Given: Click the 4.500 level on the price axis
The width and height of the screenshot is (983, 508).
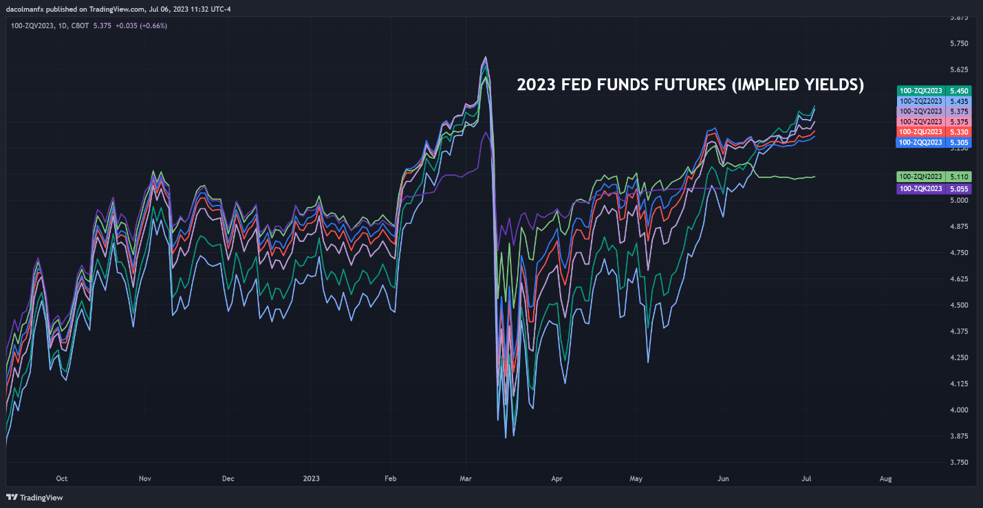Looking at the screenshot, I should [958, 305].
